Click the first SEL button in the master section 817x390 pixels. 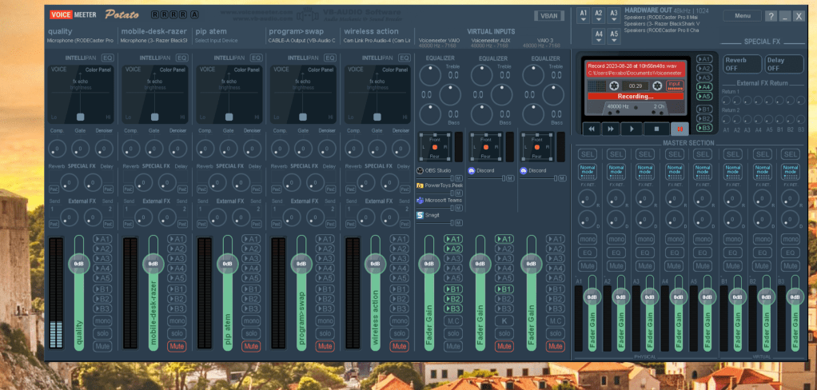click(588, 154)
